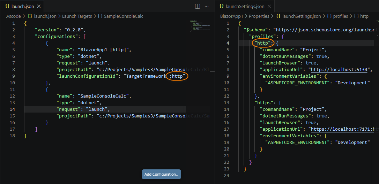Click the "$schema" key in launchSettings.json
The width and height of the screenshot is (379, 184).
click(x=256, y=30)
